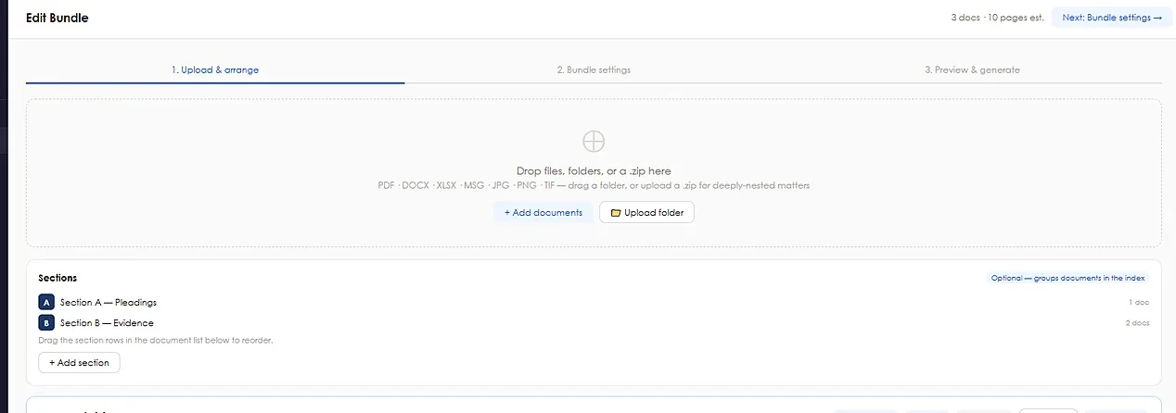Click the 'Optional — groups documents in the index' badge
The image size is (1176, 413).
[1068, 278]
